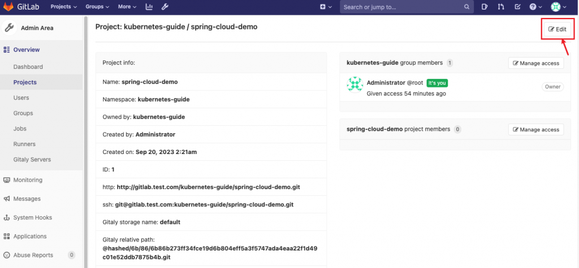Open the Projects dropdown in top bar

[63, 7]
